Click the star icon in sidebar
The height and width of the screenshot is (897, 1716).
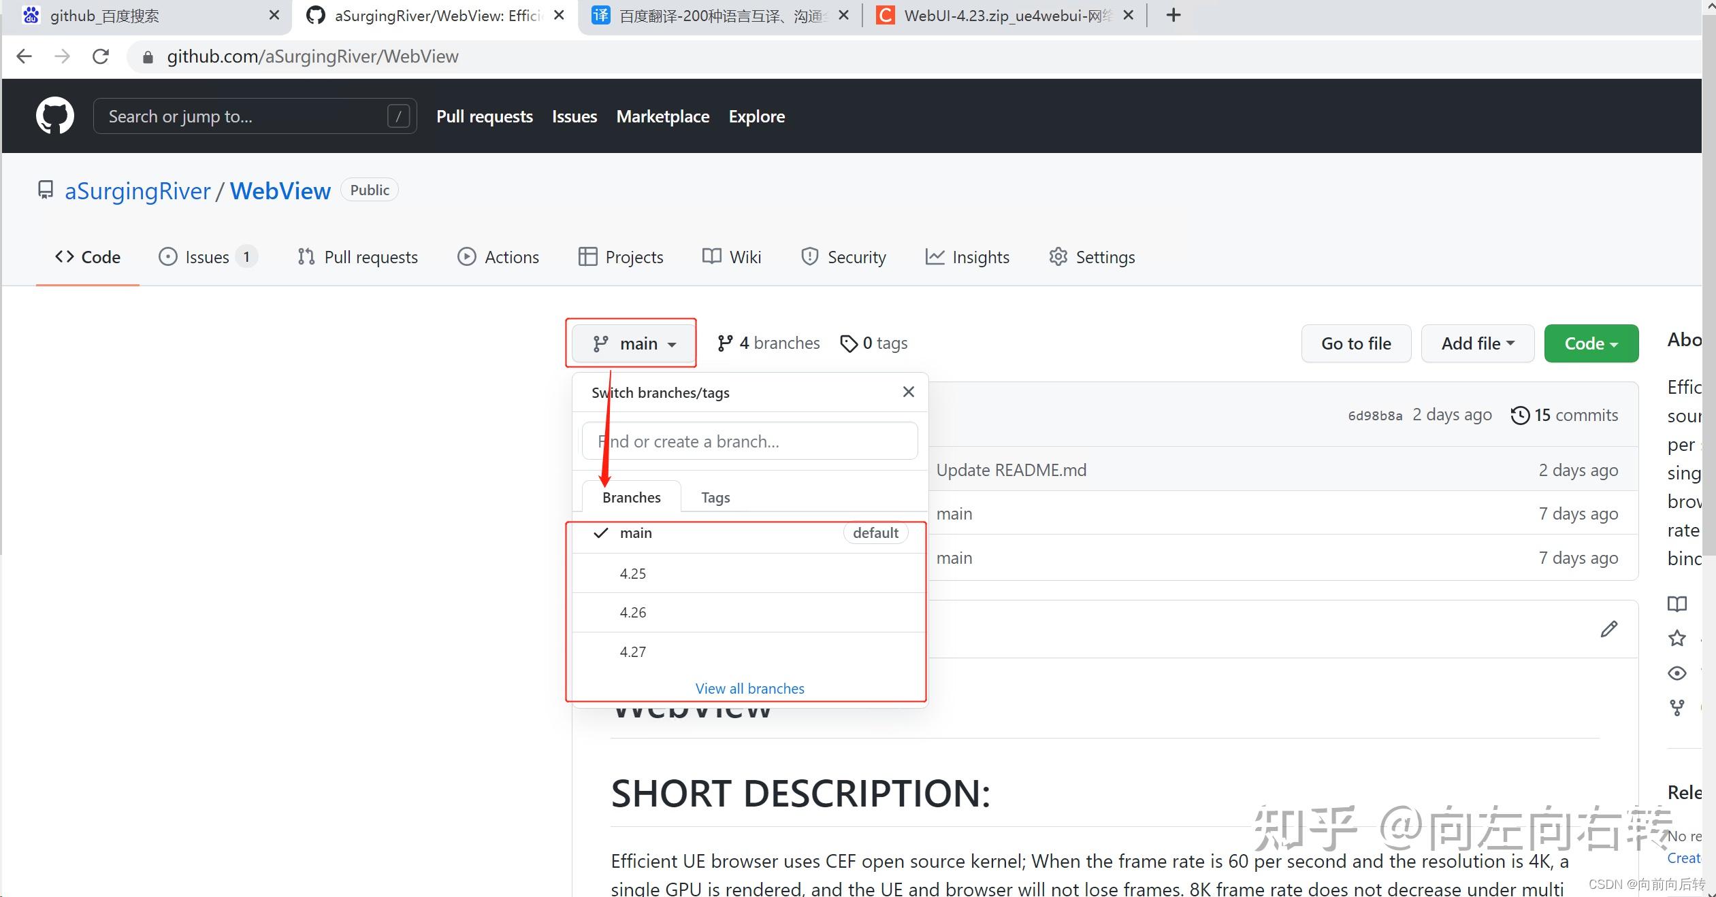tap(1677, 638)
